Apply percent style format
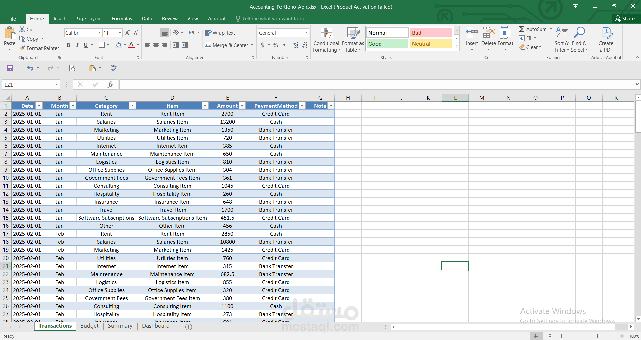 pyautogui.click(x=275, y=45)
